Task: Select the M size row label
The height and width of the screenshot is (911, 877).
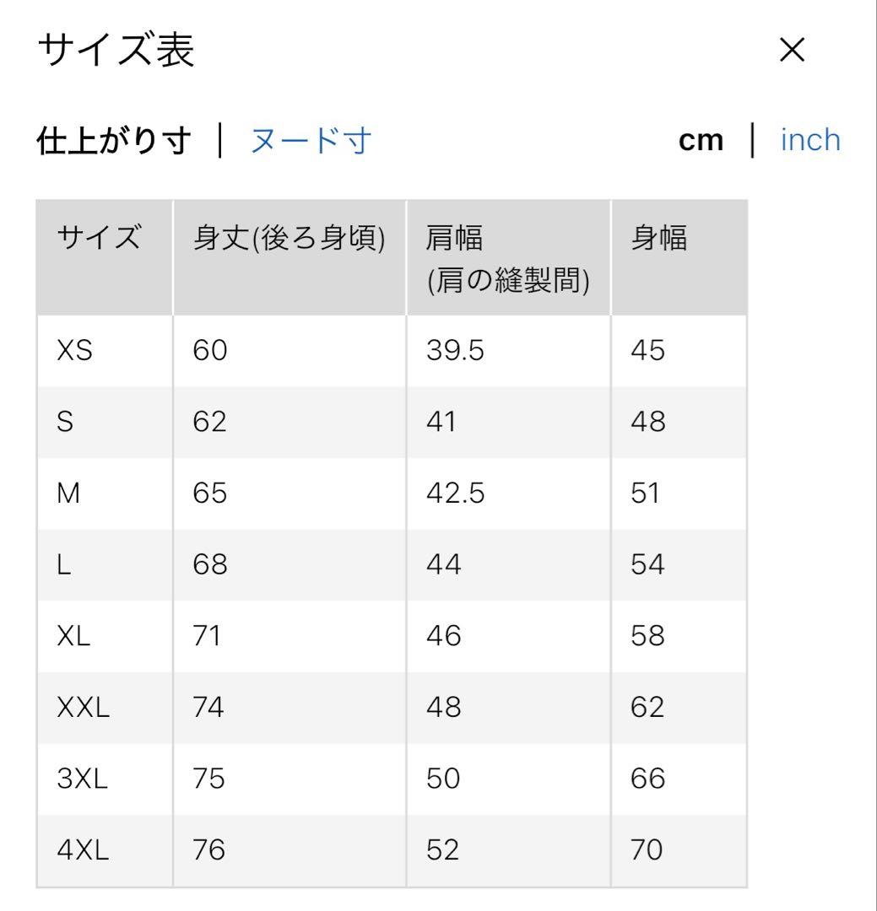Action: [68, 493]
